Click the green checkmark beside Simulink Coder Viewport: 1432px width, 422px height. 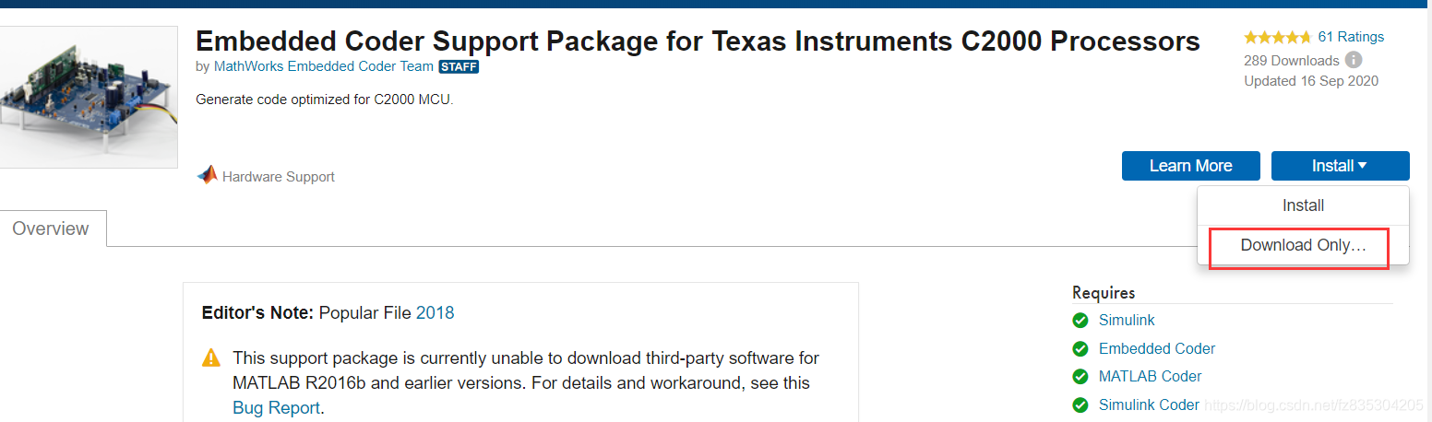(x=1080, y=404)
